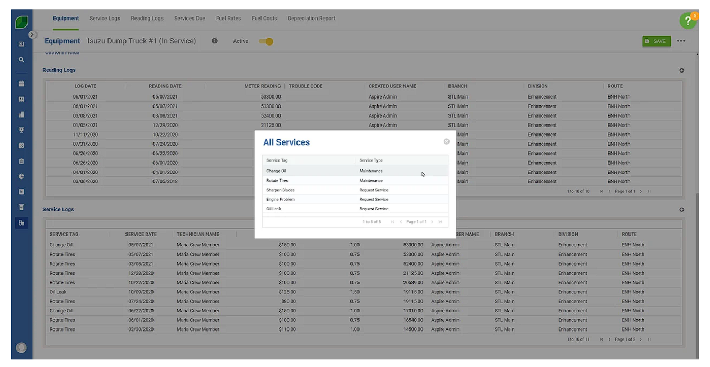Add a service log with the plus icon
This screenshot has width=710, height=367.
click(682, 210)
